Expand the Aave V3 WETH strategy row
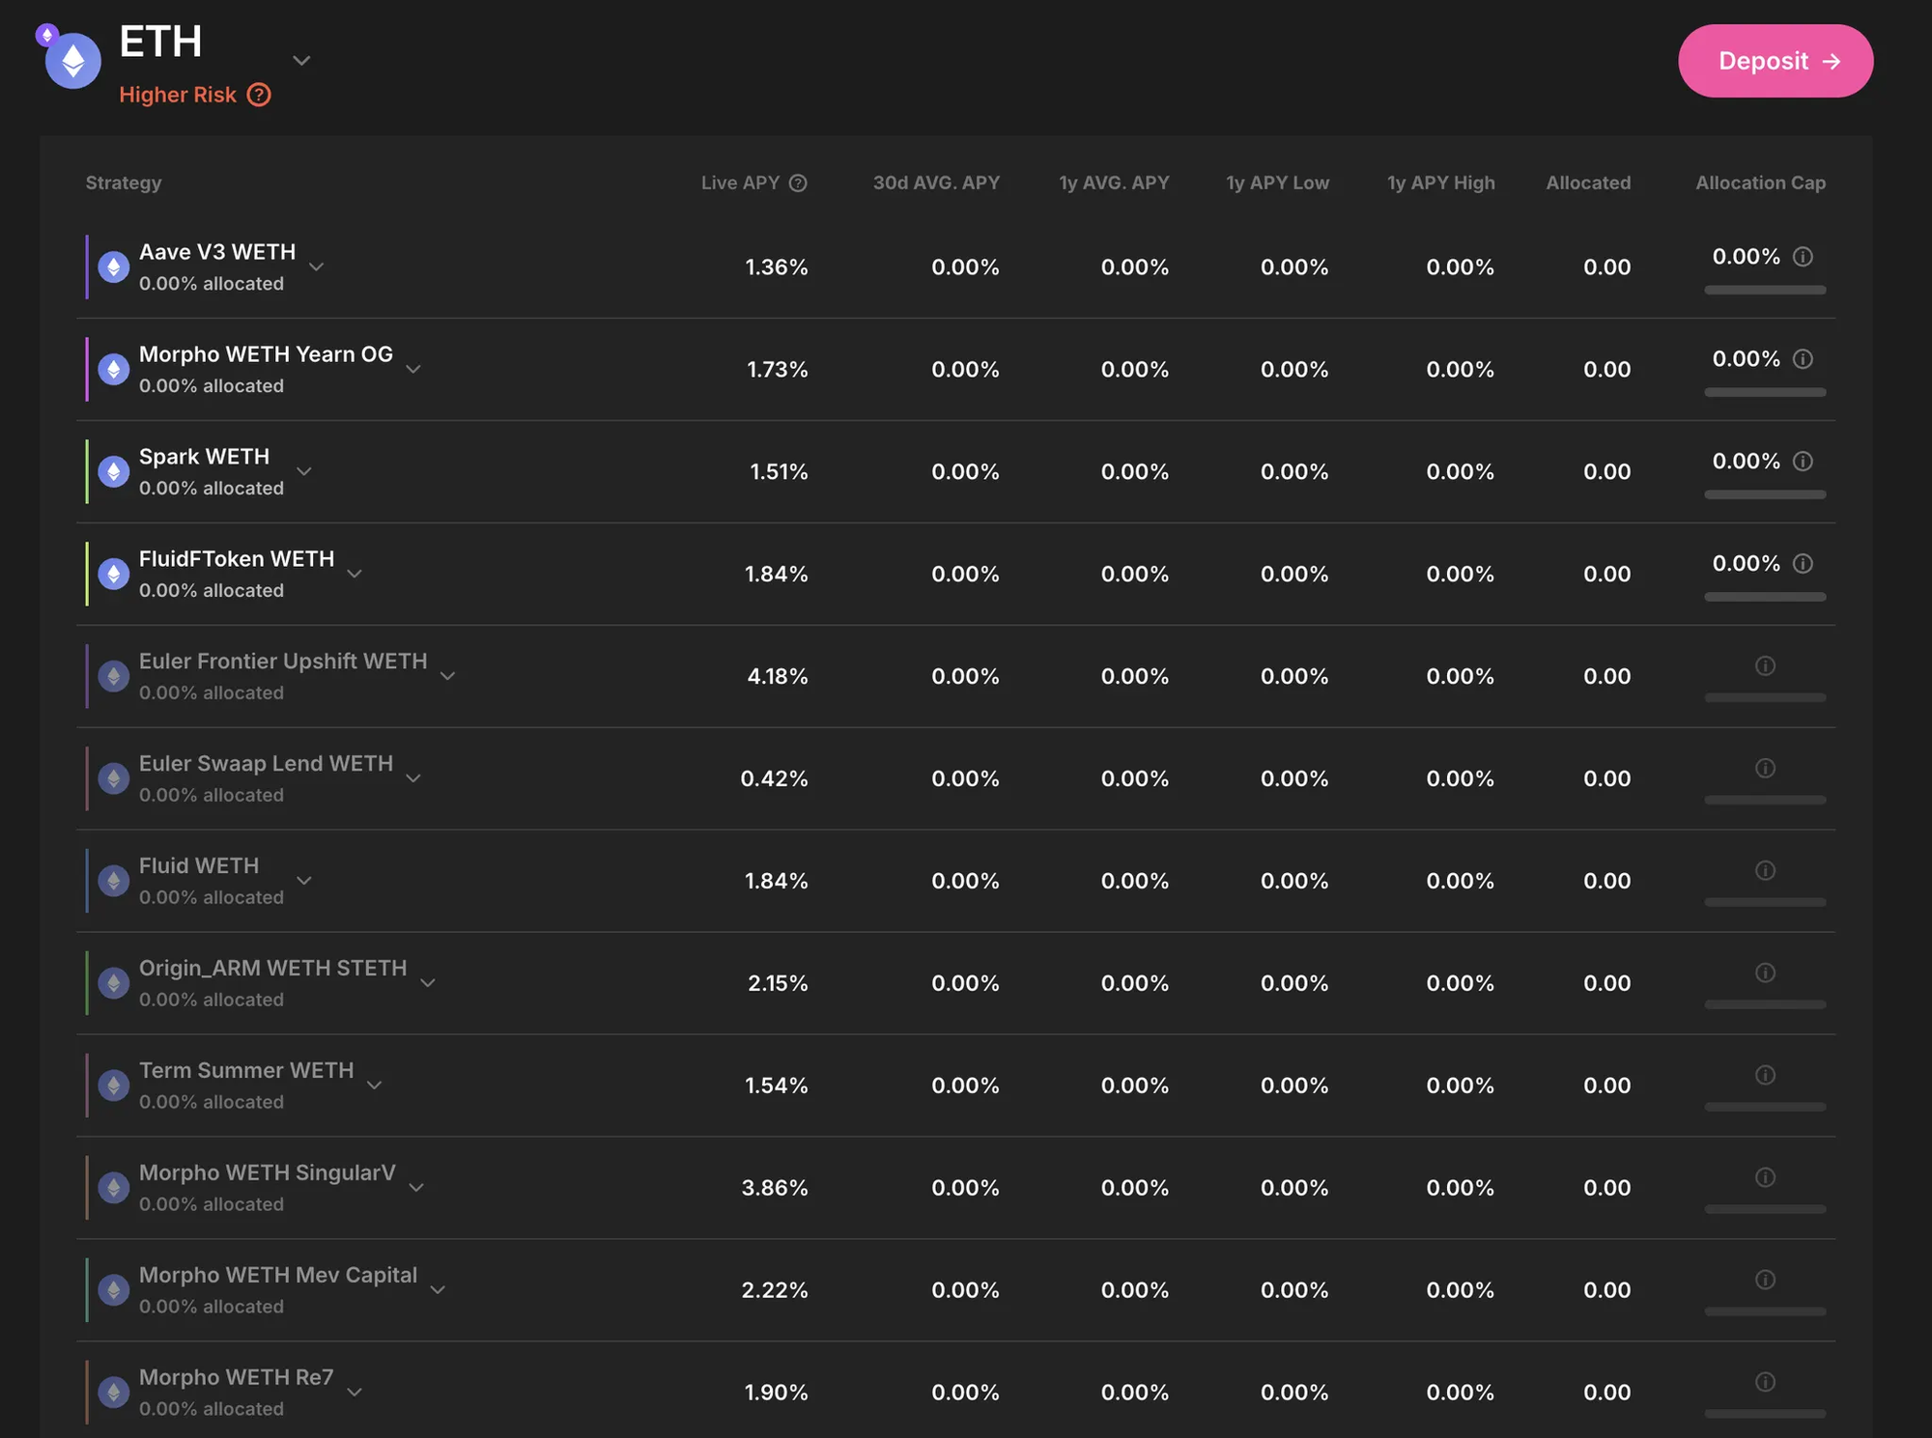Screen dimensions: 1932x1438 317,267
